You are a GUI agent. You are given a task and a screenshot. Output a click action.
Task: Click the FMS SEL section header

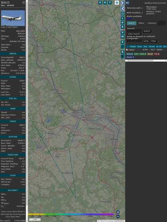[13, 99]
